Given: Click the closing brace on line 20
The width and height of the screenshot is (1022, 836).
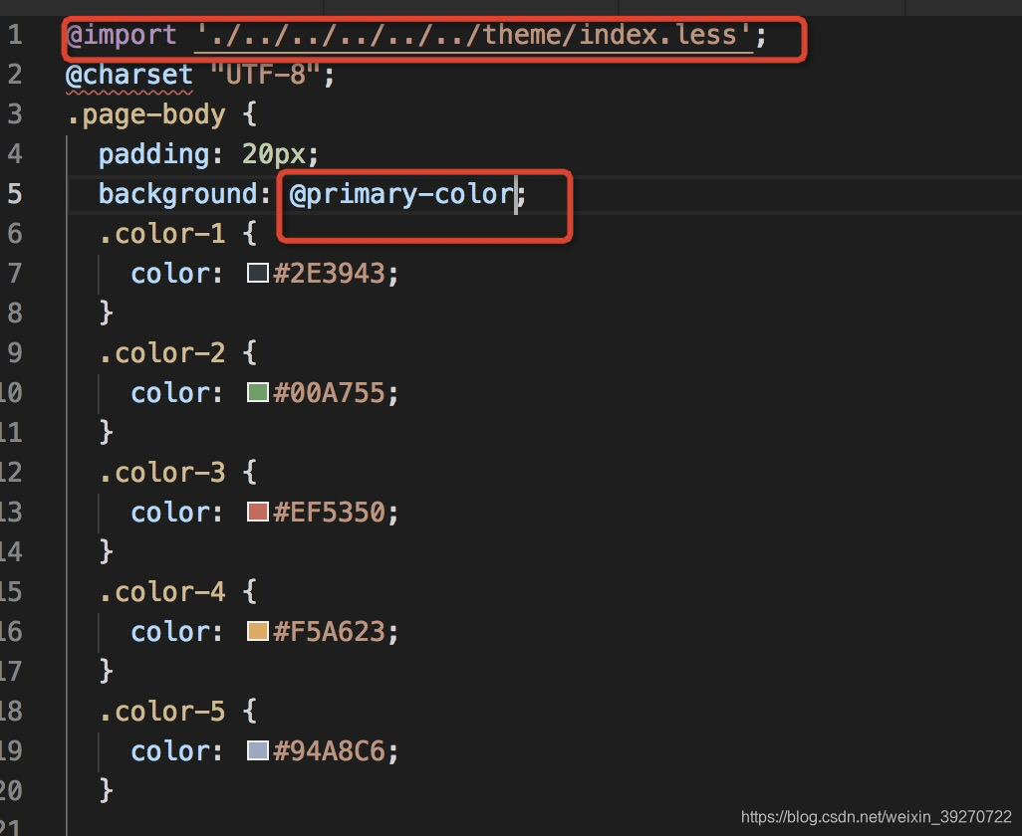Looking at the screenshot, I should [x=107, y=790].
